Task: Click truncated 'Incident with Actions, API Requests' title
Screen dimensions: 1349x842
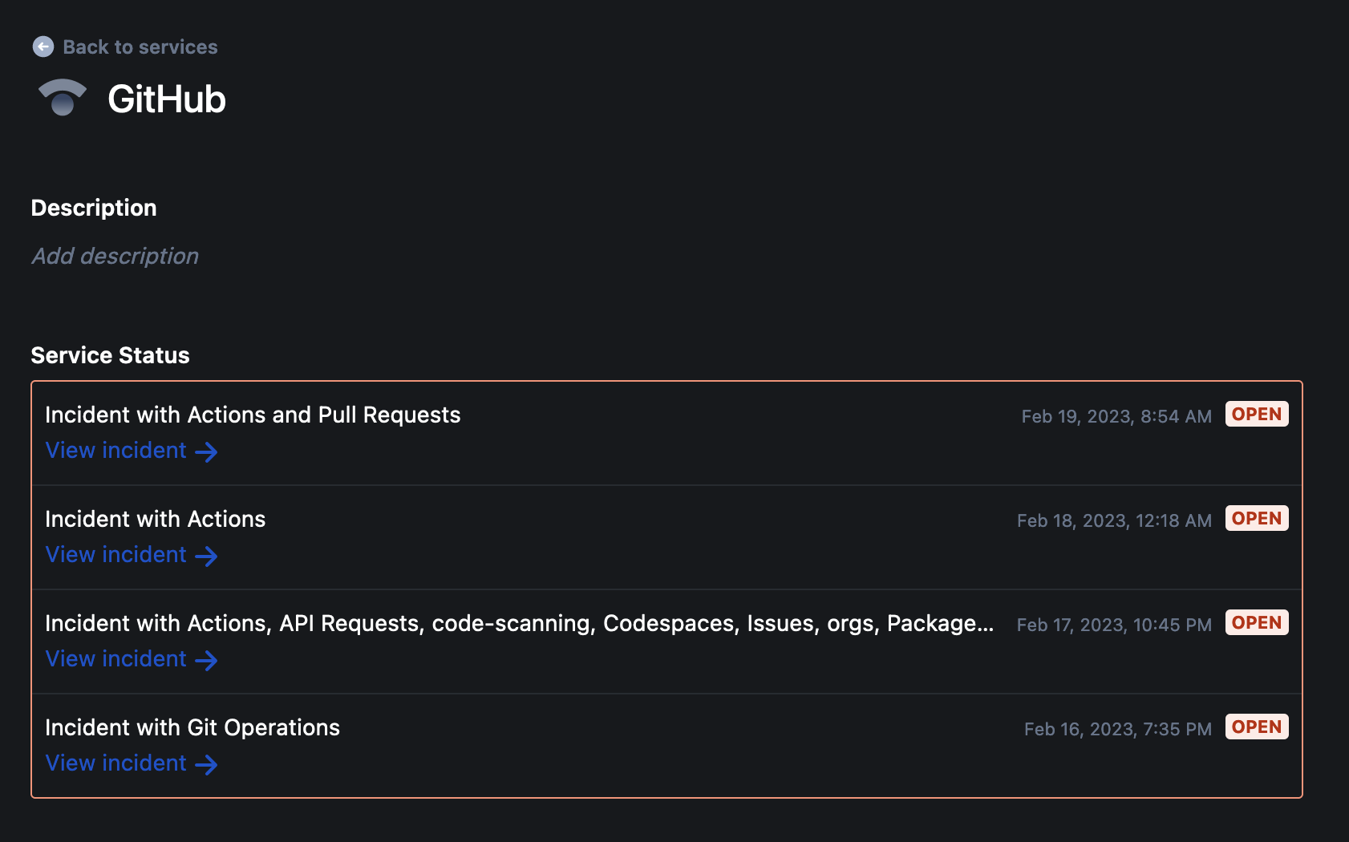Action: pyautogui.click(x=520, y=623)
